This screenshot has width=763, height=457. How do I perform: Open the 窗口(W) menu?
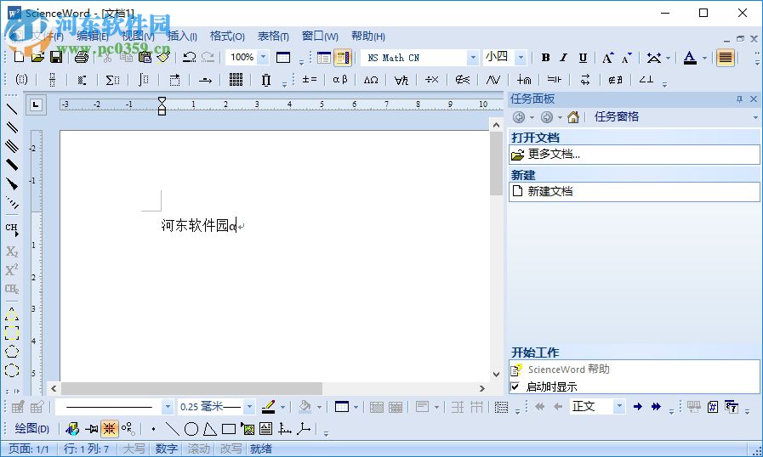(x=320, y=36)
